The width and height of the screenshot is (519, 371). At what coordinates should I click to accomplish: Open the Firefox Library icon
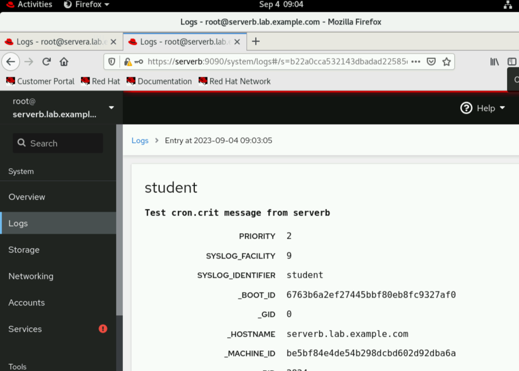coord(495,61)
